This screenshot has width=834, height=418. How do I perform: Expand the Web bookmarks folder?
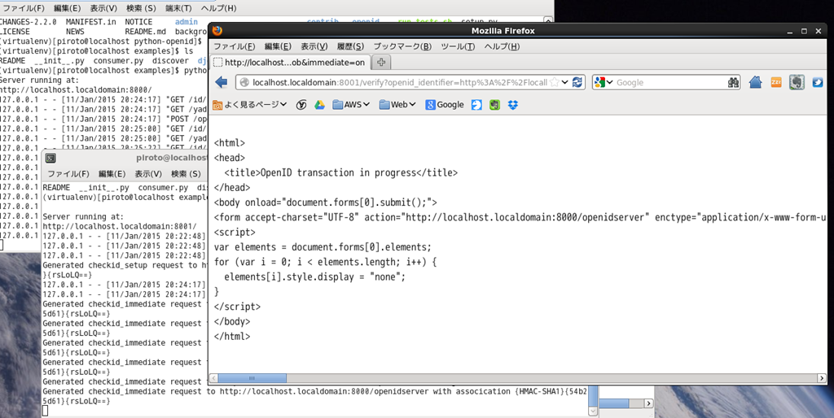tap(397, 105)
